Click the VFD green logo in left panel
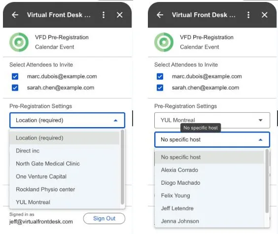The image size is (278, 234). pos(19,42)
